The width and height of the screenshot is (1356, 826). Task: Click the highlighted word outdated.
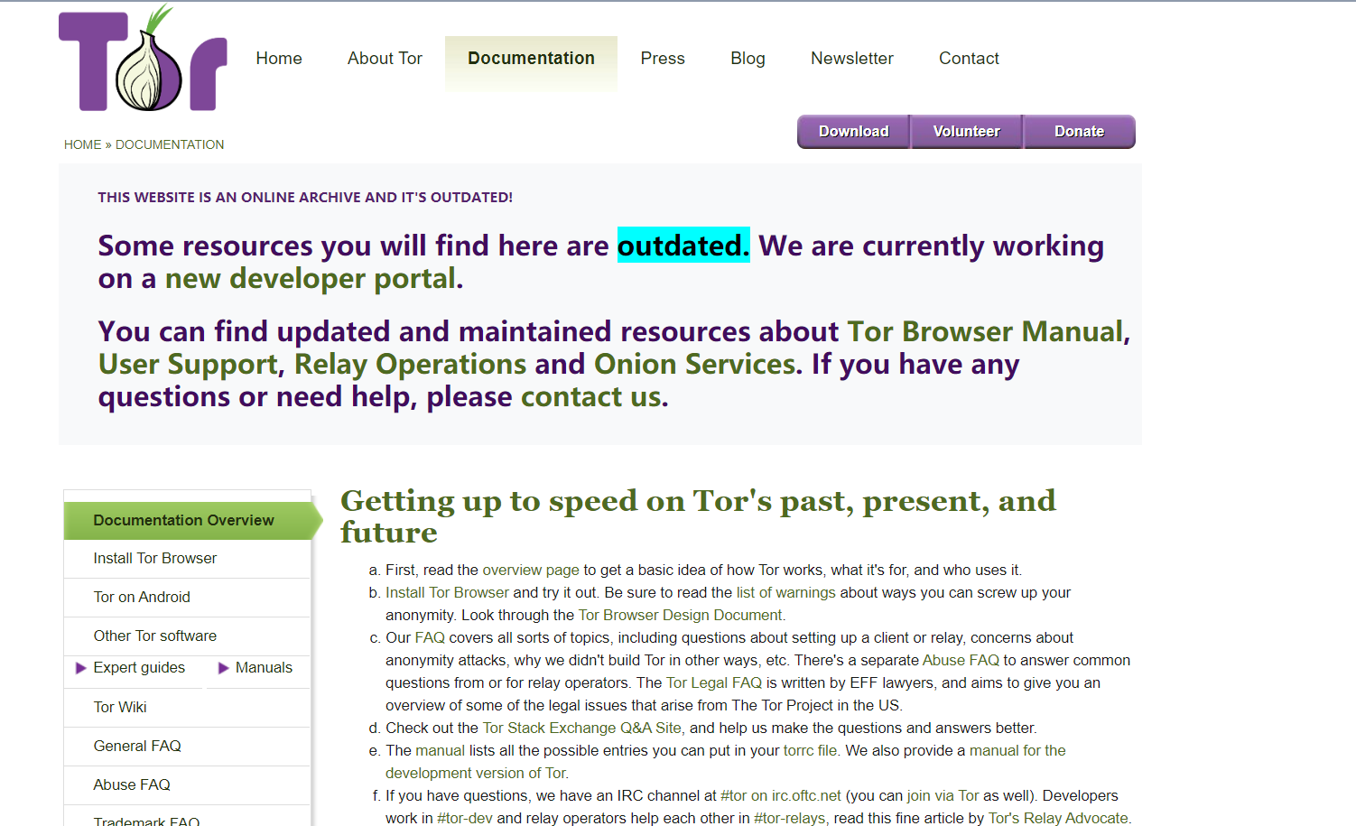click(x=683, y=246)
